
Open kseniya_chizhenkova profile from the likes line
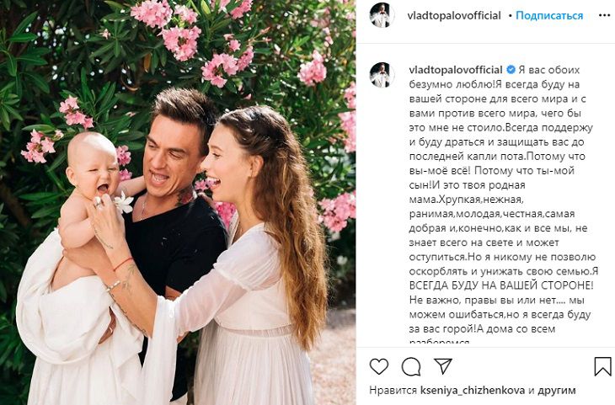473,391
